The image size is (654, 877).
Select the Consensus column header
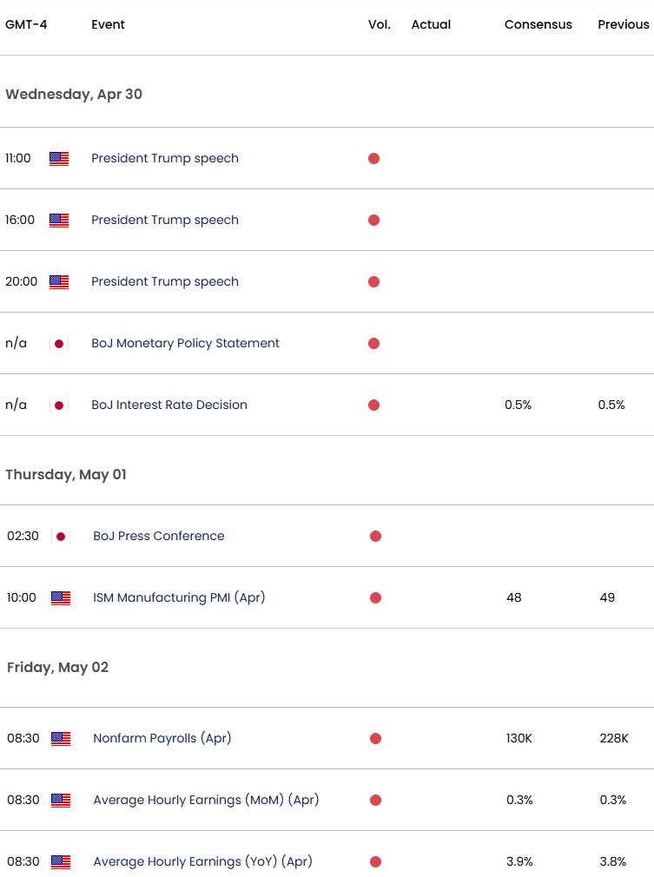(x=538, y=25)
